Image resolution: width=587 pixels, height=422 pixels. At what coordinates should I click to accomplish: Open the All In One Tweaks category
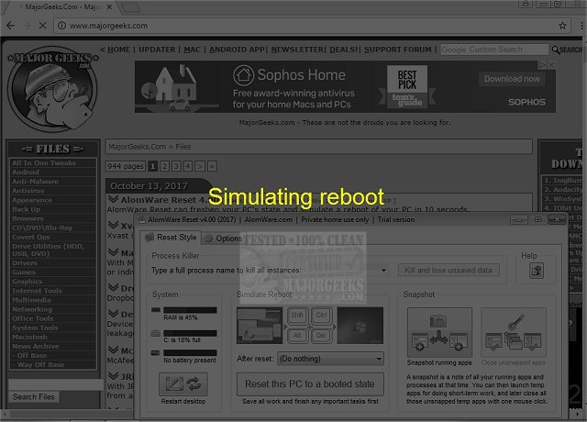[44, 163]
